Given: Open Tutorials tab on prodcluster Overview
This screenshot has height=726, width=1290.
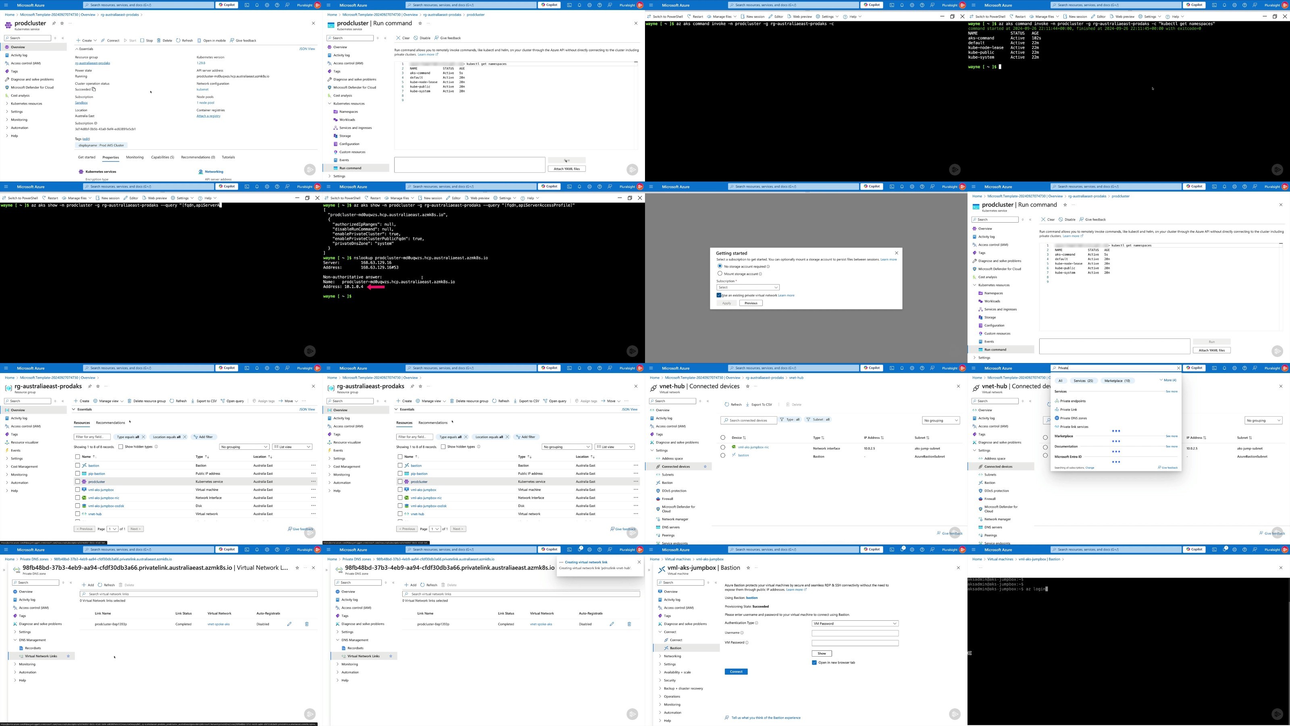Looking at the screenshot, I should click(x=228, y=157).
